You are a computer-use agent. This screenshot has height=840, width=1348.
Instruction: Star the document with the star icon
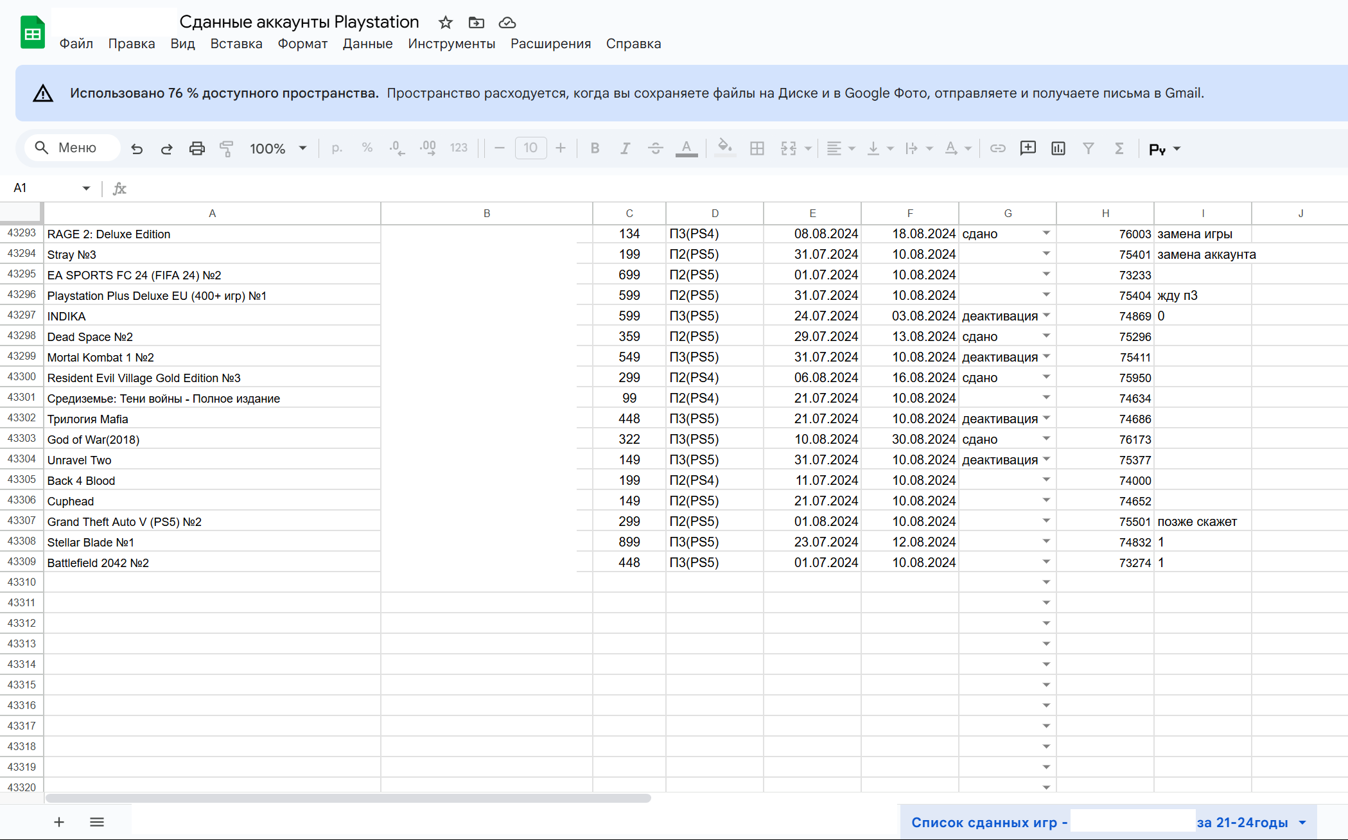(x=446, y=22)
